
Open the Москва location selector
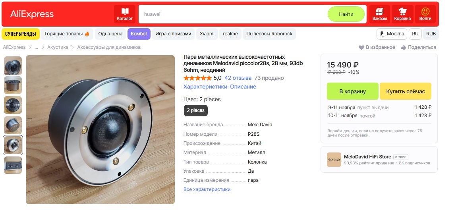(392, 34)
